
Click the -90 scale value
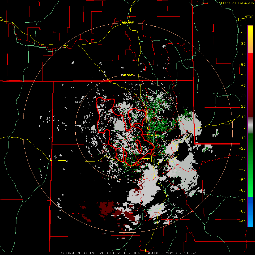[x=242, y=222]
